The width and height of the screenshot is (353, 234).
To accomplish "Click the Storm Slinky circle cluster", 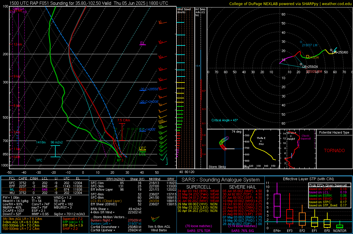I will (x=224, y=143).
